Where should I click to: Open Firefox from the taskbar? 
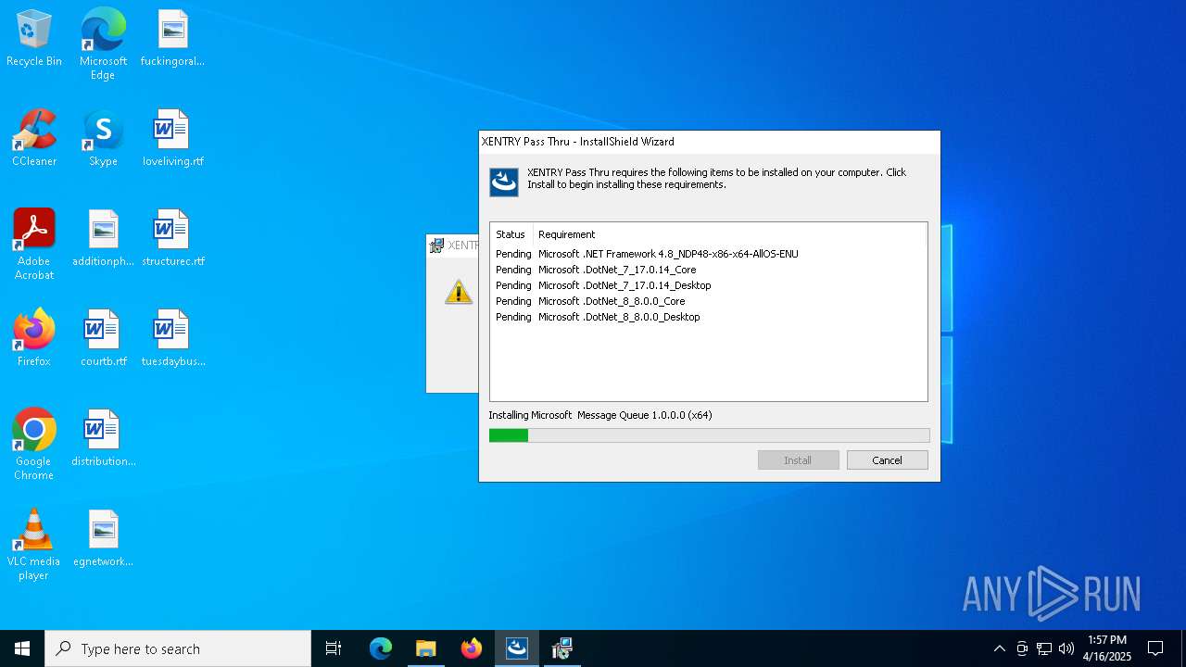[471, 648]
